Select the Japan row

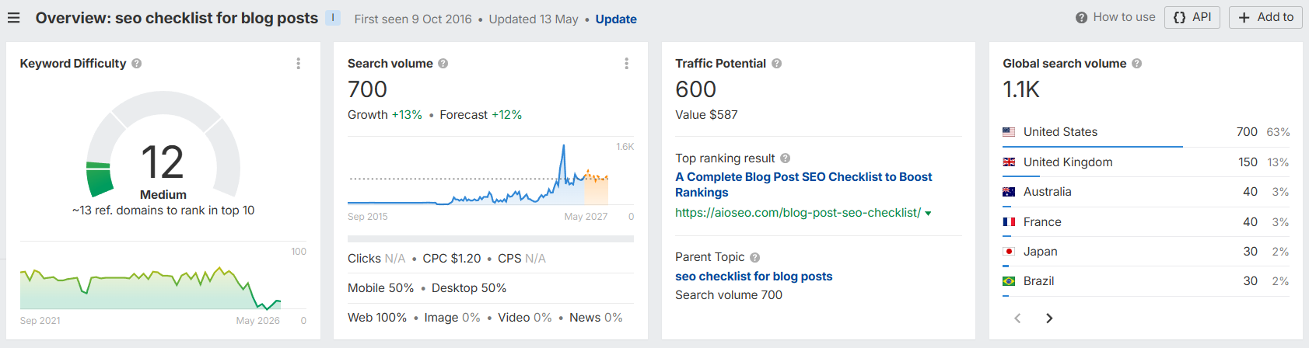click(x=1146, y=252)
